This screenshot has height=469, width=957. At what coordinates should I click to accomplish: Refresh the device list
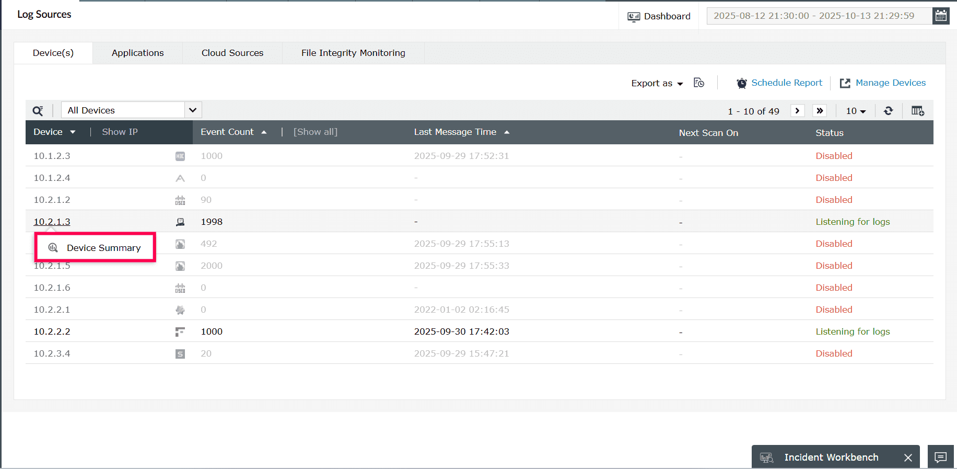click(x=888, y=111)
